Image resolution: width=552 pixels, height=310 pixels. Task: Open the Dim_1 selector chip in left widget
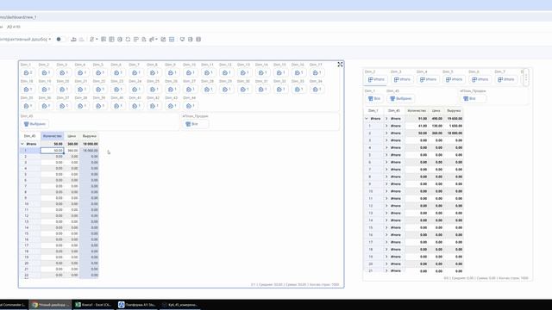tap(28, 72)
